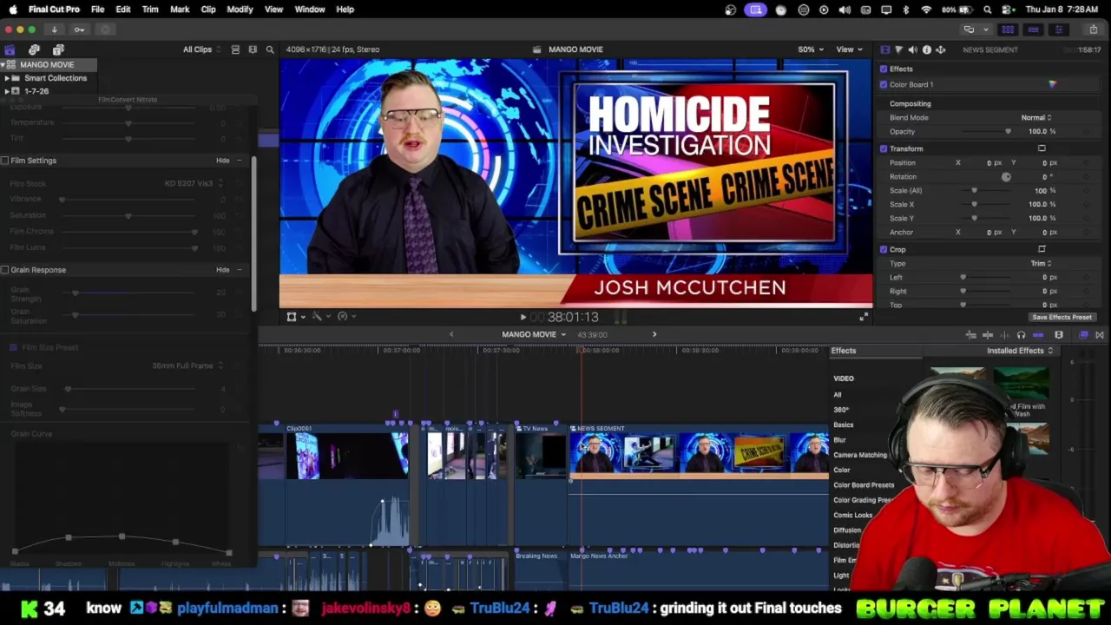The image size is (1111, 625).
Task: Open MANGO MOVIE timeline project dropdown
Action: (534, 335)
